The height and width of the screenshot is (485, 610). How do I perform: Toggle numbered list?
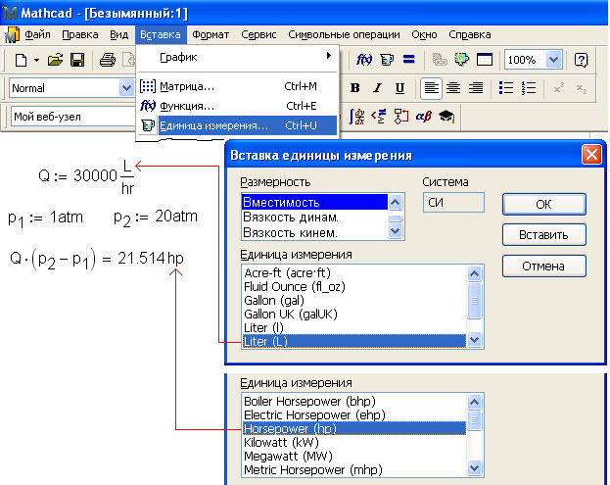[x=529, y=88]
